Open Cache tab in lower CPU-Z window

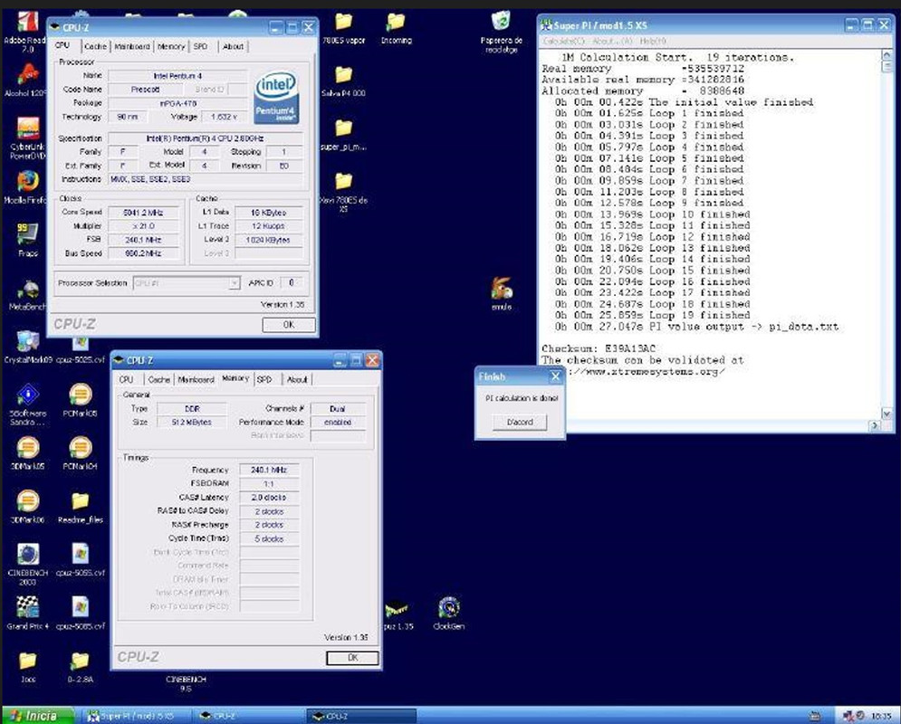(159, 379)
